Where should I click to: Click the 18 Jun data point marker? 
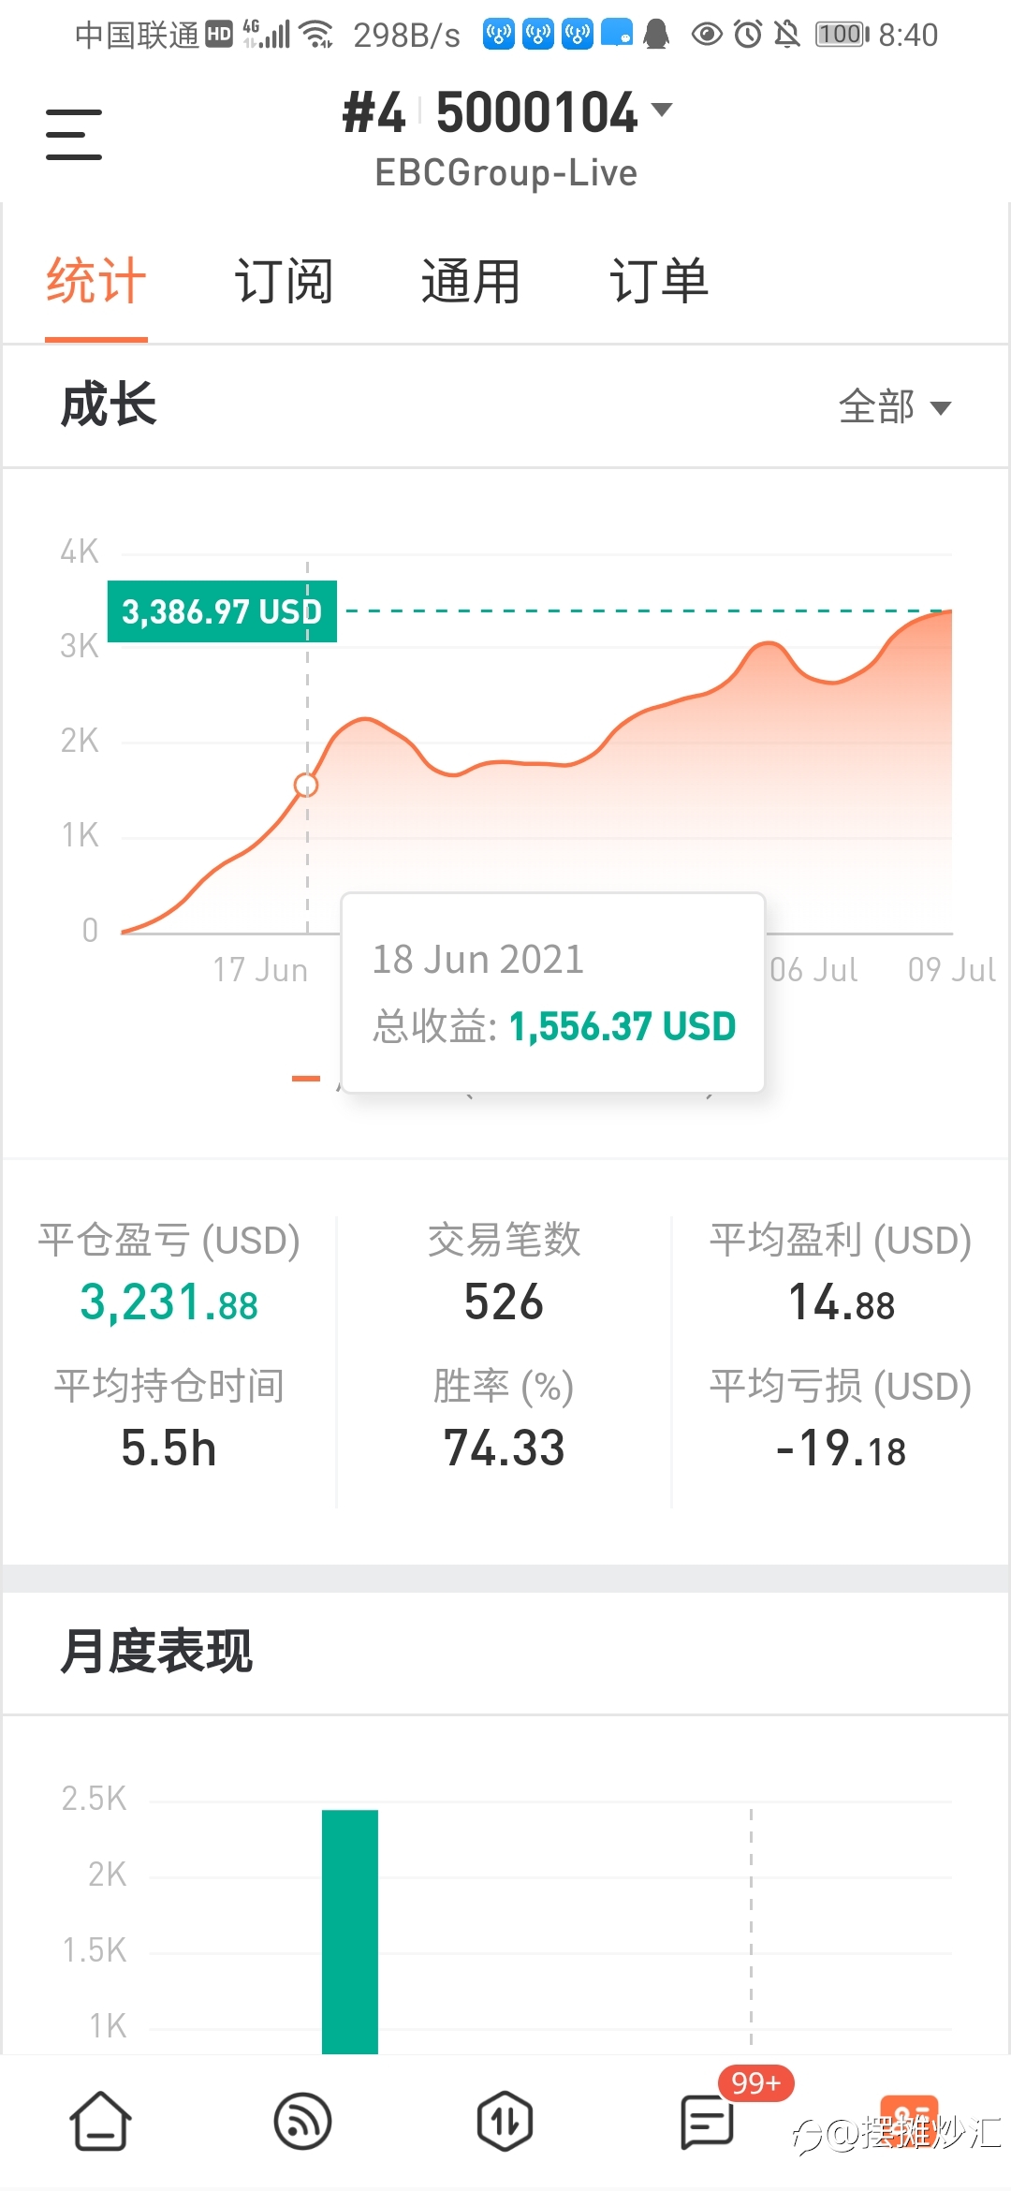pos(306,785)
